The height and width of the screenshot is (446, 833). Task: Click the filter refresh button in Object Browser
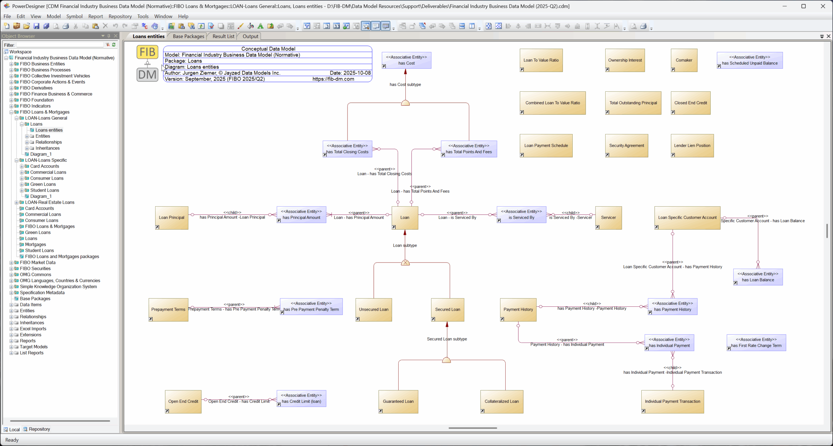pyautogui.click(x=114, y=45)
